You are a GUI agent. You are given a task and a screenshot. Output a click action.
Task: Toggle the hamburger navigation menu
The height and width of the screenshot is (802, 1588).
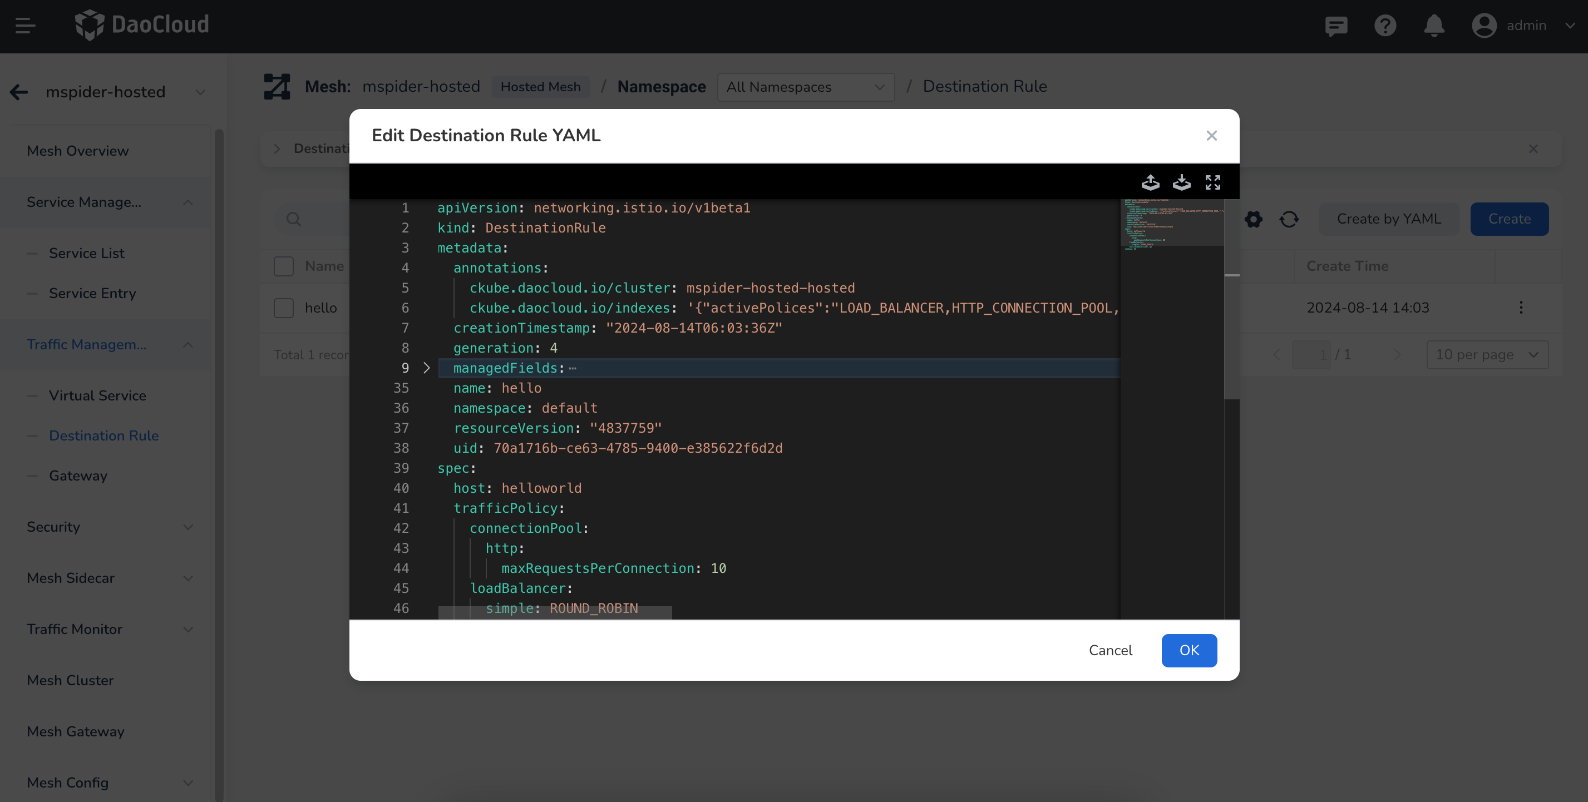point(25,26)
